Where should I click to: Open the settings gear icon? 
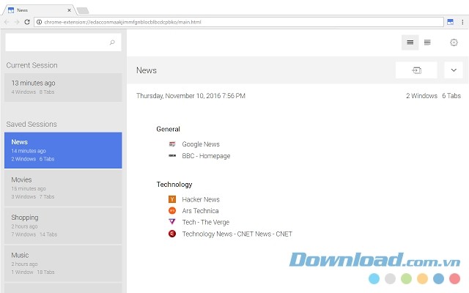click(x=454, y=42)
